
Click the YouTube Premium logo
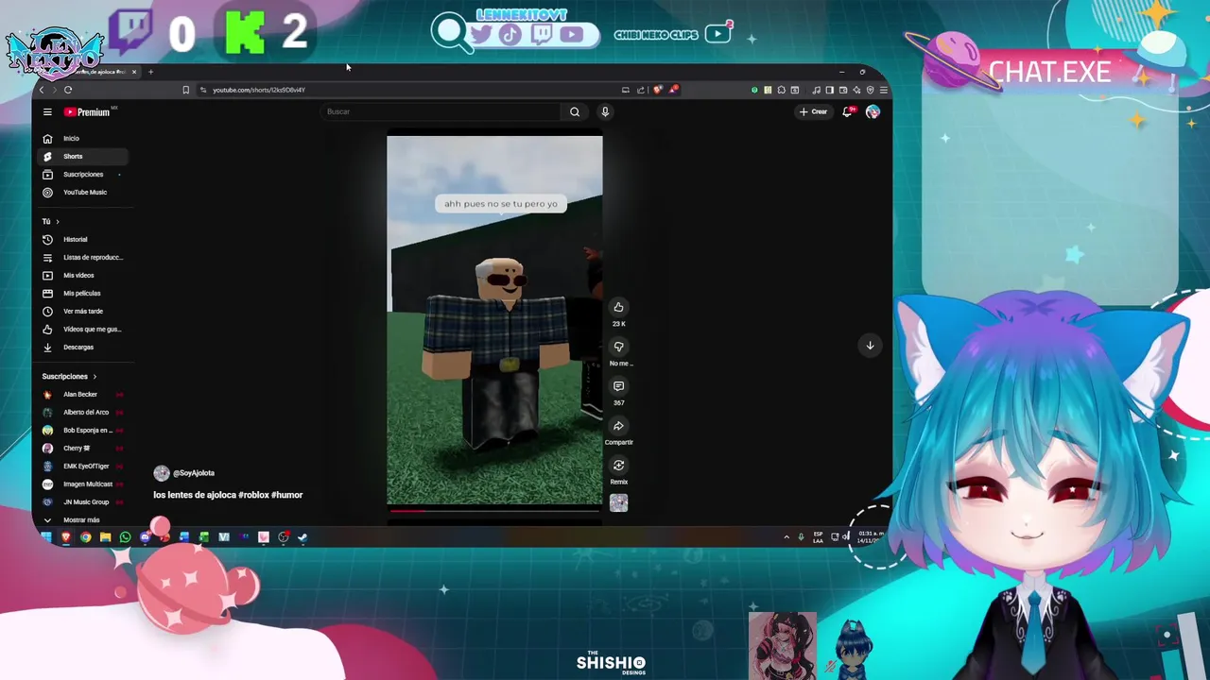pos(88,111)
